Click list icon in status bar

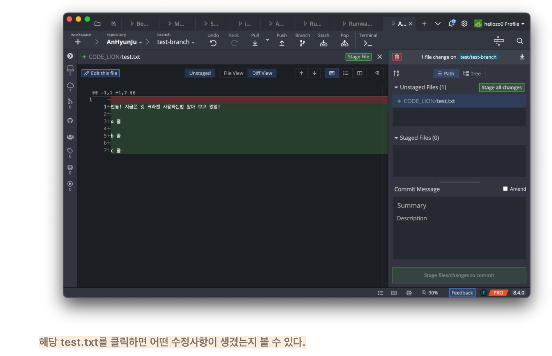click(380, 293)
